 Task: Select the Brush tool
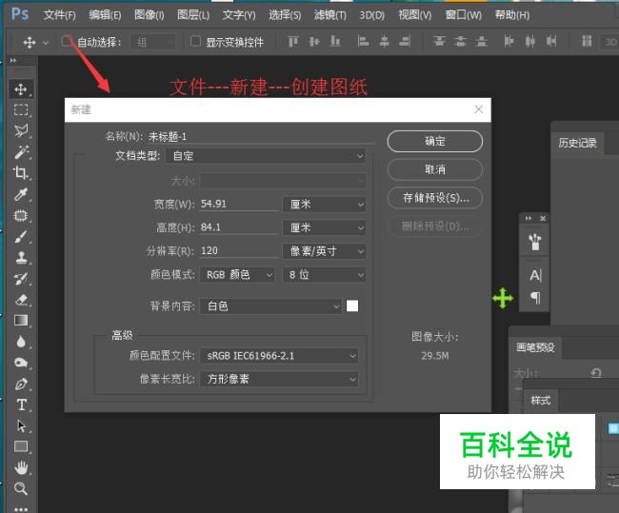21,237
